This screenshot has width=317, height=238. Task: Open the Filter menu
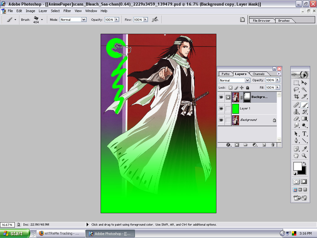point(67,11)
